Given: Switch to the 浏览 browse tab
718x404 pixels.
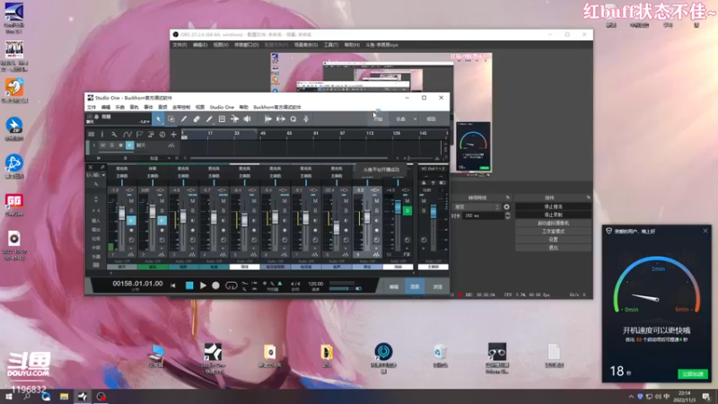Looking at the screenshot, I should [437, 286].
